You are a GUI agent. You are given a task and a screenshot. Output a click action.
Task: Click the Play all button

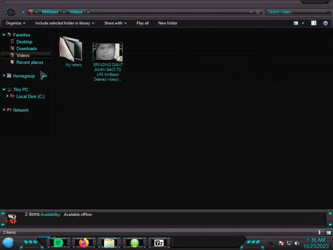click(x=142, y=23)
